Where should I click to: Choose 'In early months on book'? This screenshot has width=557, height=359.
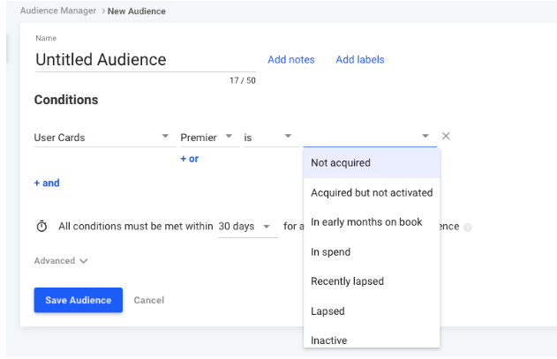click(x=372, y=222)
